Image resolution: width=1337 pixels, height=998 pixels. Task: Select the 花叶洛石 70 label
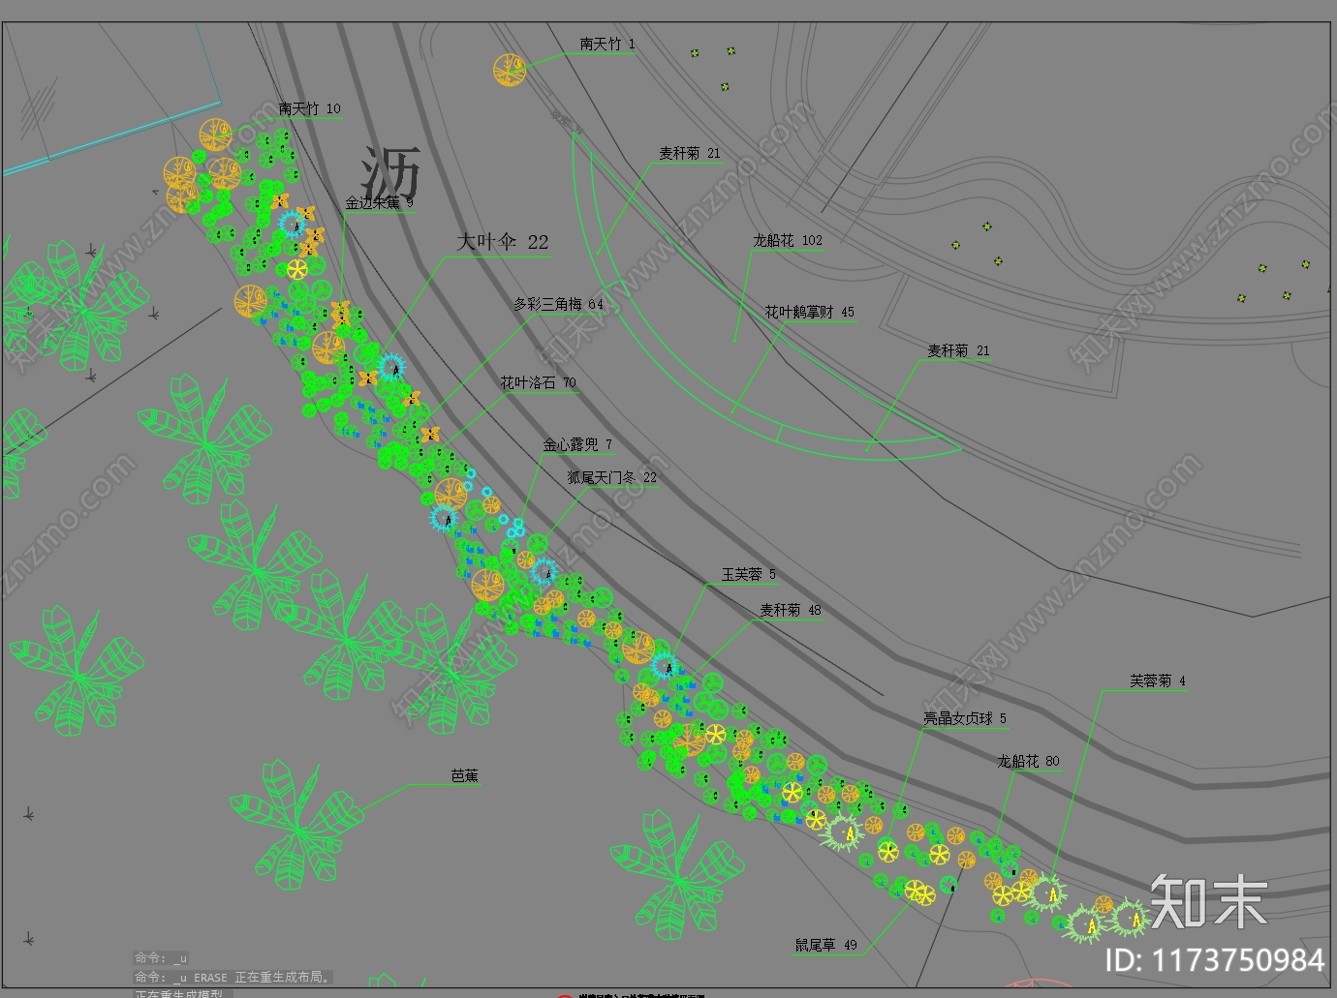[x=538, y=383]
